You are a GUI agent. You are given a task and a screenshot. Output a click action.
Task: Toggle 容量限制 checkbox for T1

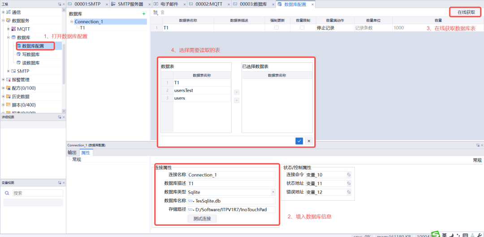click(x=302, y=28)
